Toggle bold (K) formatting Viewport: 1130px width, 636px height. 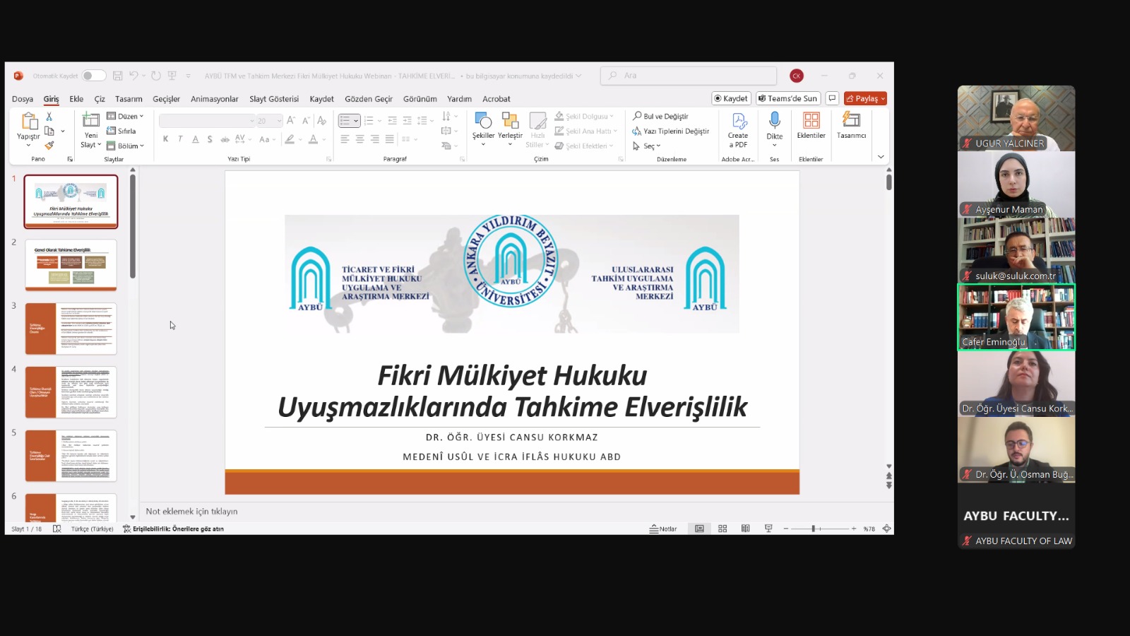coord(165,139)
